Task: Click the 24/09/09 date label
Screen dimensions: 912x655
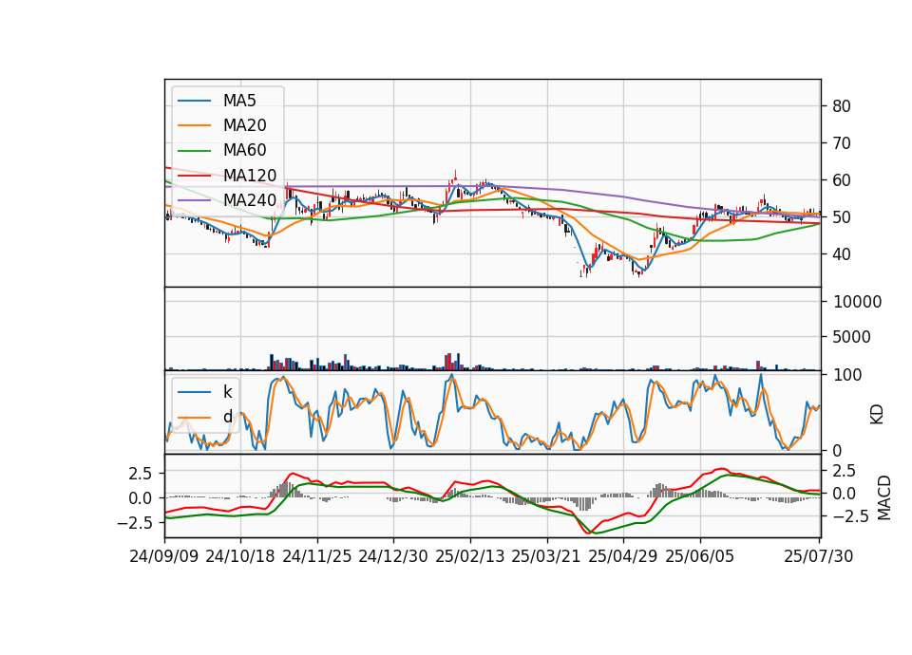Action: [164, 556]
